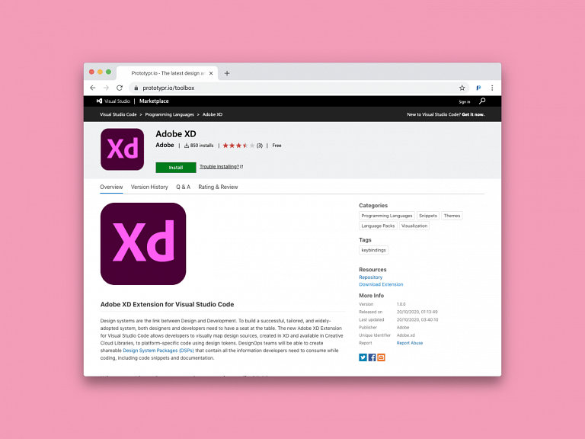Select the Programming Languages category tag
This screenshot has width=585, height=439.
[387, 216]
